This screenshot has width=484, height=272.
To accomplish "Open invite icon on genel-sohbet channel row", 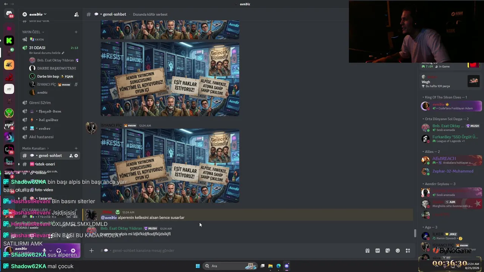I will pyautogui.click(x=71, y=156).
